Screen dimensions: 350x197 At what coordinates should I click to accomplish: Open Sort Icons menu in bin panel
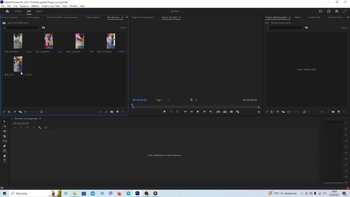coord(42,112)
